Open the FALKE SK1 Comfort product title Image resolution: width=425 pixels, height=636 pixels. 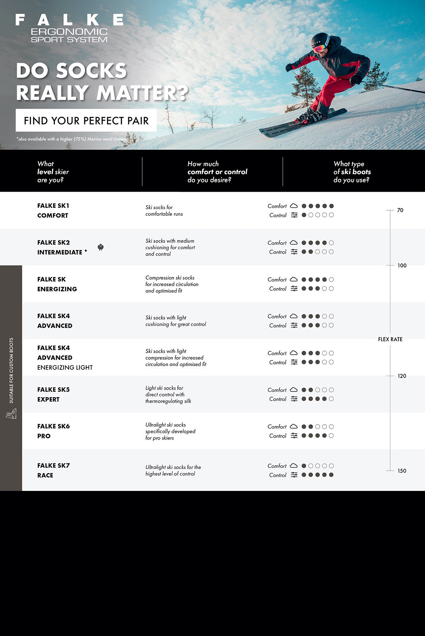click(53, 210)
